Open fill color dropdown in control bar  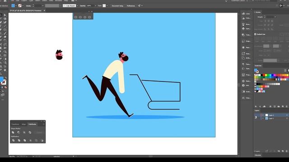point(16,6)
